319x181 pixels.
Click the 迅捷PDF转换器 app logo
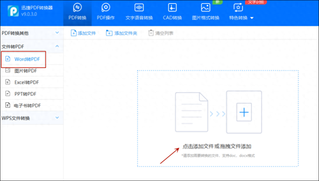[13, 11]
